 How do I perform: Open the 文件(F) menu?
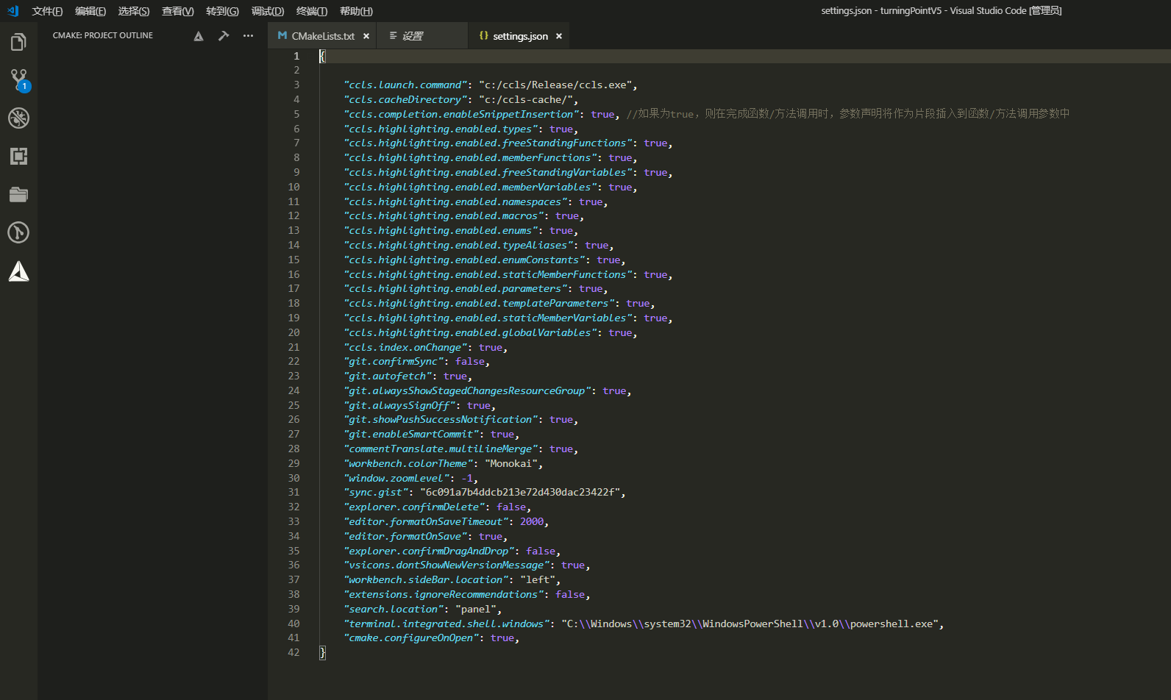47,11
